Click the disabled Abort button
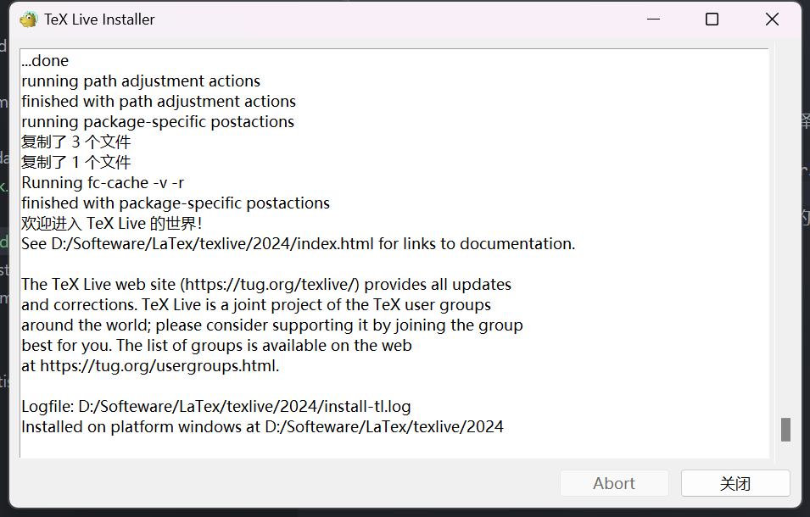 pos(614,483)
